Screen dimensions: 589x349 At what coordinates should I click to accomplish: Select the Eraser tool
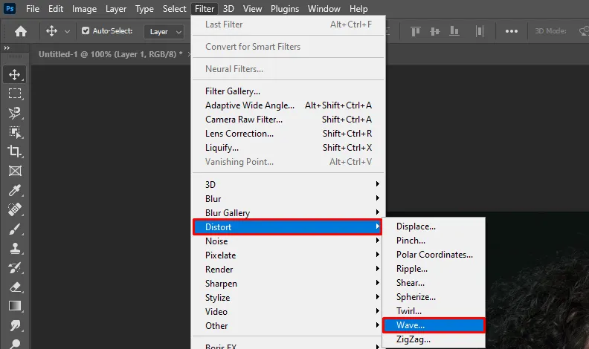pyautogui.click(x=15, y=287)
